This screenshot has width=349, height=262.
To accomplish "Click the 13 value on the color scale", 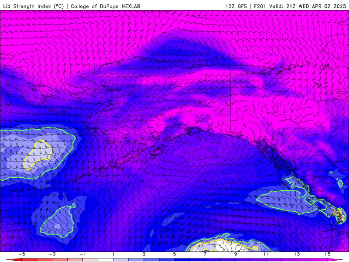I will pyautogui.click(x=297, y=254).
